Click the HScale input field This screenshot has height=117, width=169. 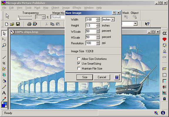tap(91, 37)
